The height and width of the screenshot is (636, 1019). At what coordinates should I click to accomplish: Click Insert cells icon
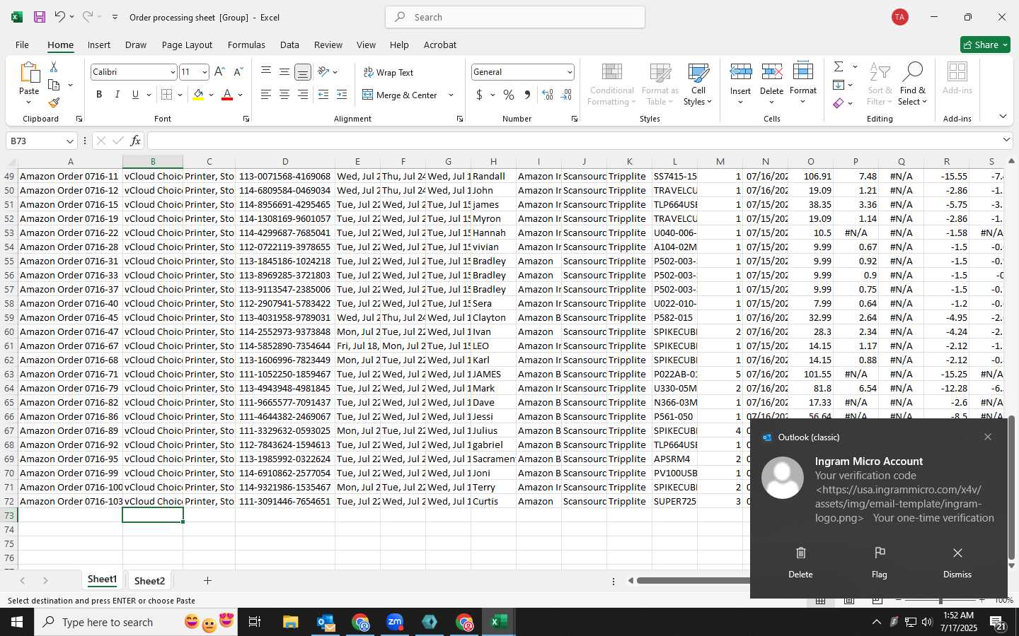point(741,72)
